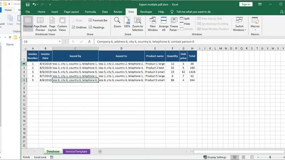This screenshot has height=160, width=285.
Task: Click the Insert Function fx icon
Action: point(90,41)
